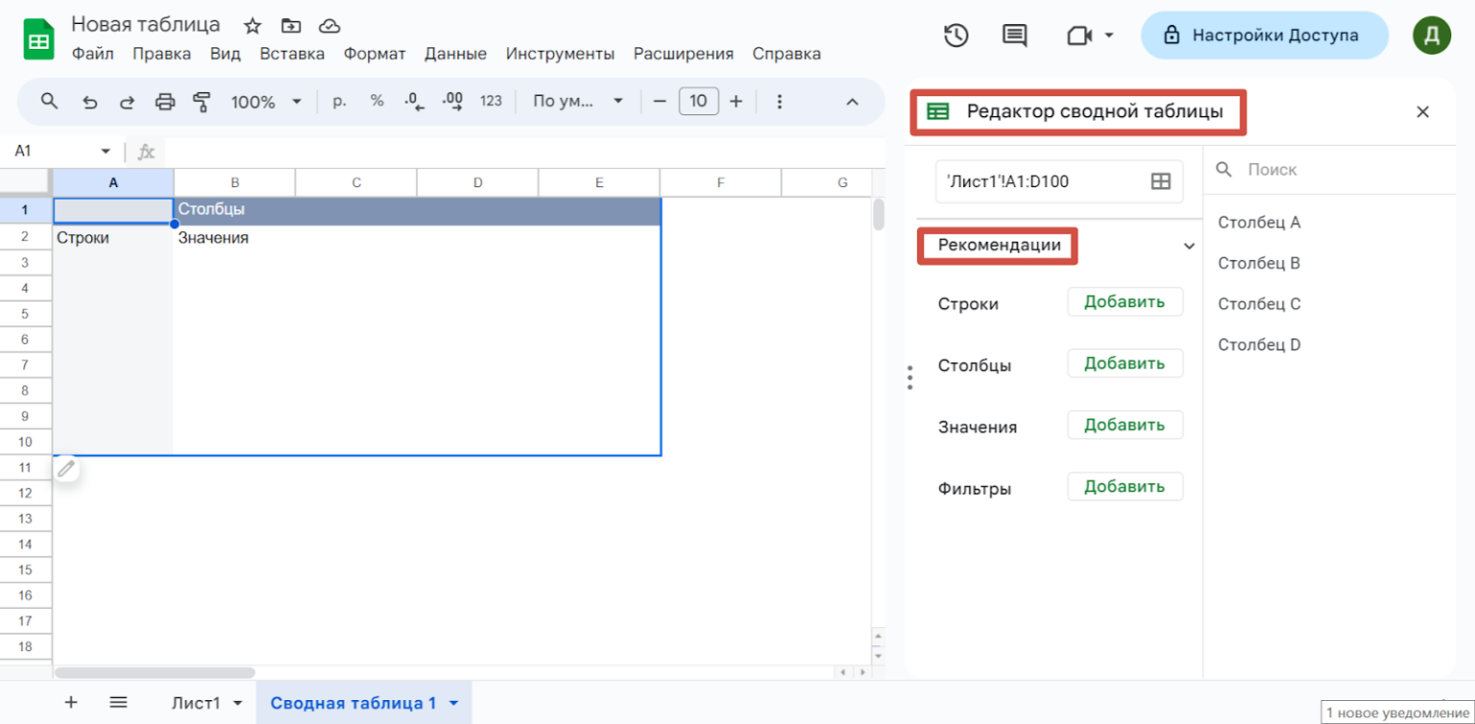The height and width of the screenshot is (724, 1475).
Task: Collapse the Рекомендации section chevron
Action: 1189,246
